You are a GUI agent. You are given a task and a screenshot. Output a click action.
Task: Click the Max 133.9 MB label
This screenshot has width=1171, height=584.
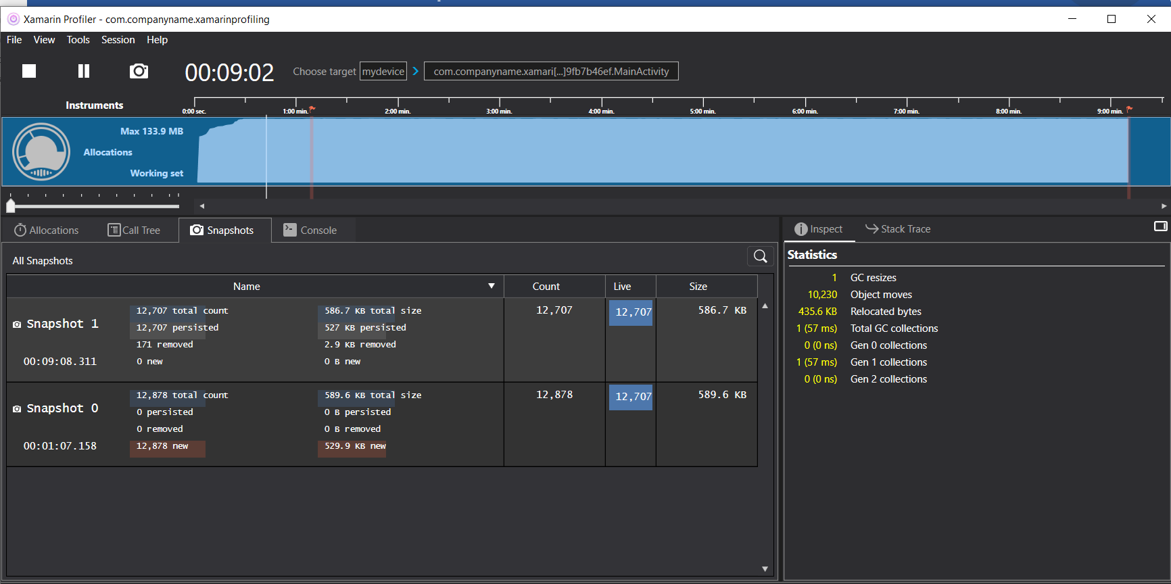tap(151, 131)
